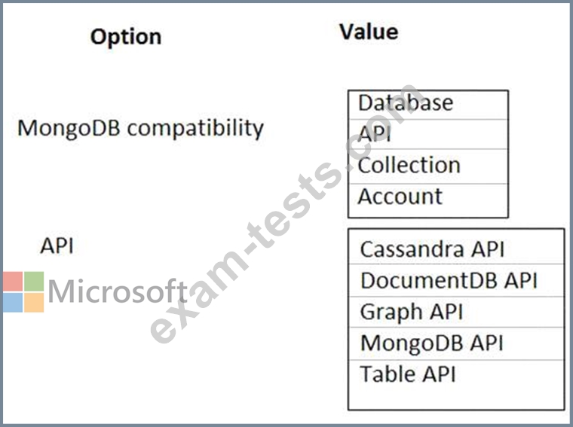
Task: Select Database in MongoDB compatibility list
Action: coord(428,105)
